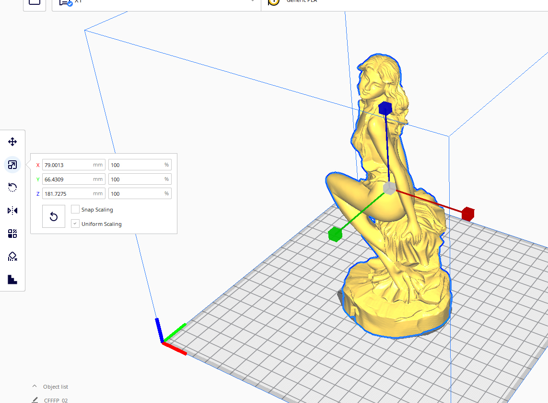
Task: Select the CFFFP_02 object entry
Action: tap(56, 400)
